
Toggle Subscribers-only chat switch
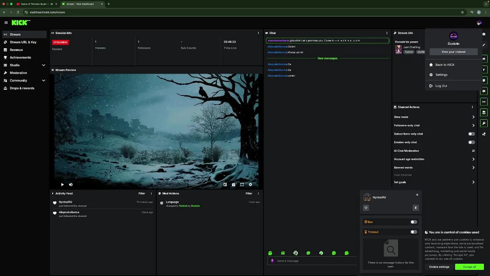tap(472, 134)
